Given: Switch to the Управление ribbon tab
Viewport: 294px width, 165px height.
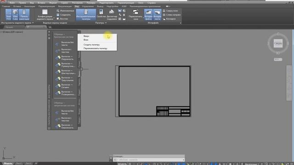Looking at the screenshot, I should pyautogui.click(x=88, y=6).
